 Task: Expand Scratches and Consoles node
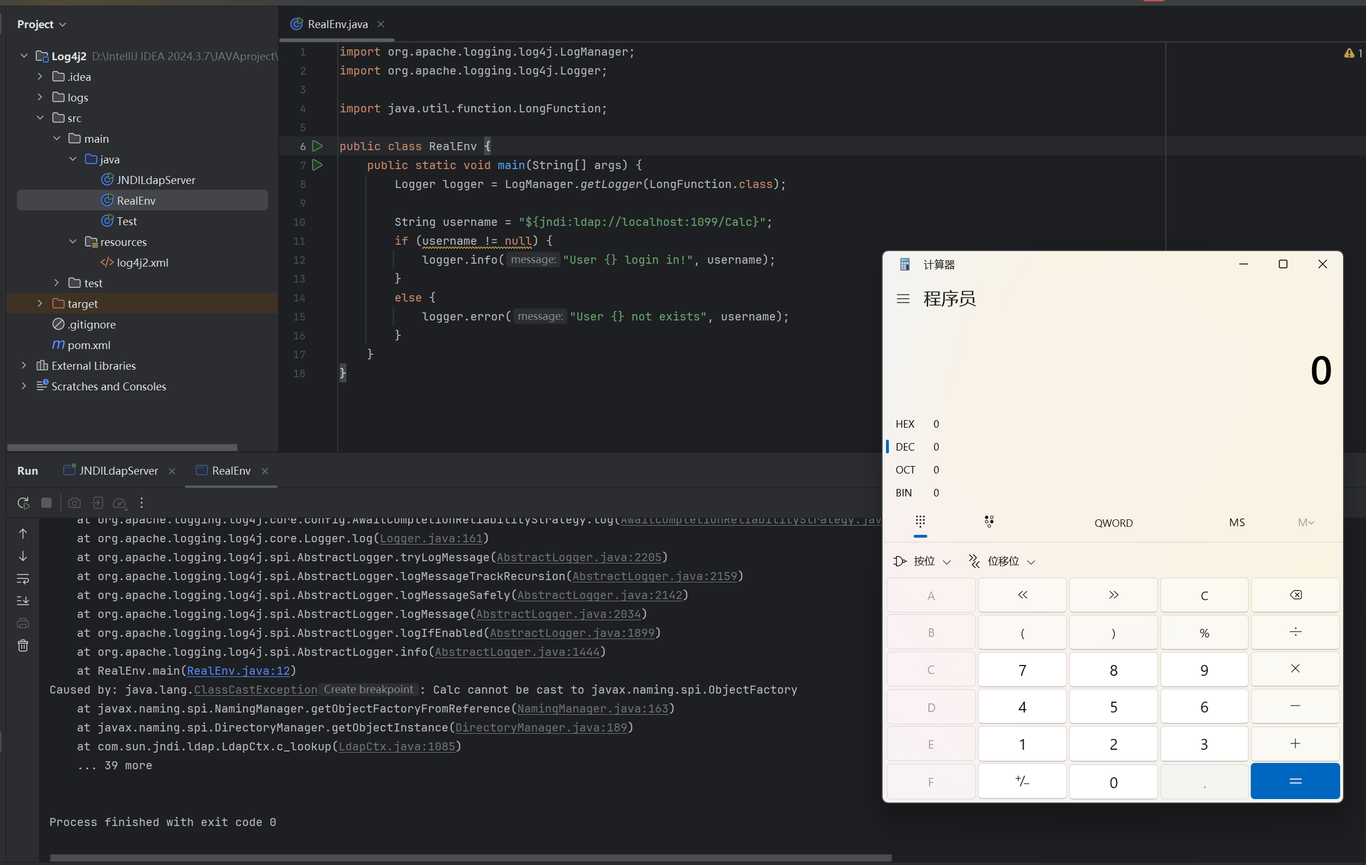point(24,386)
